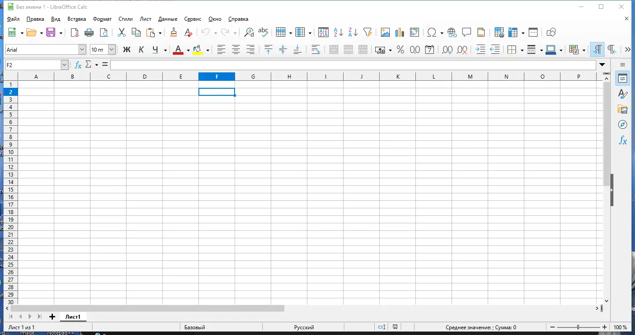Viewport: 635px width, 335px height.
Task: Open the Arial font name dropdown
Action: click(x=82, y=50)
